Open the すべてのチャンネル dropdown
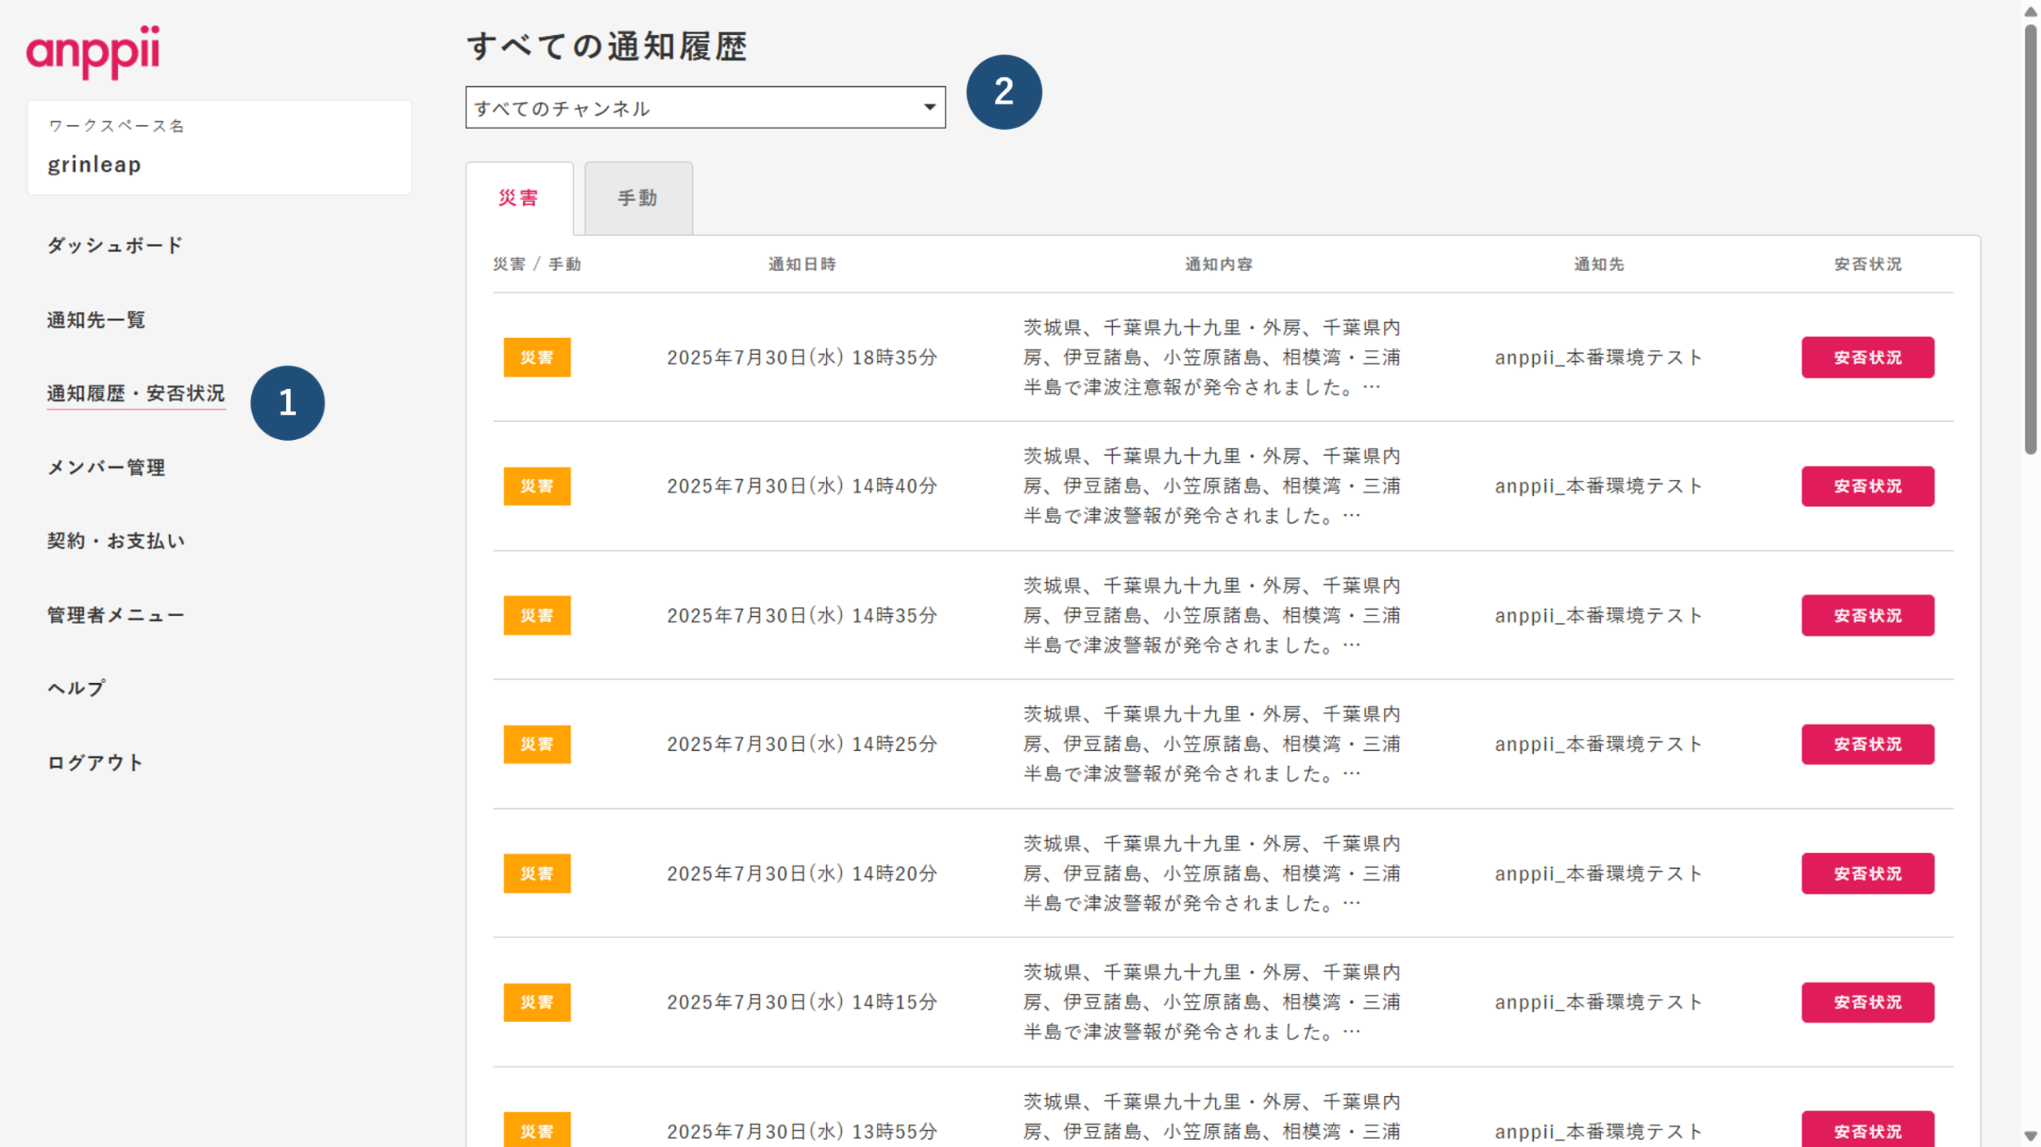This screenshot has width=2041, height=1147. point(694,108)
